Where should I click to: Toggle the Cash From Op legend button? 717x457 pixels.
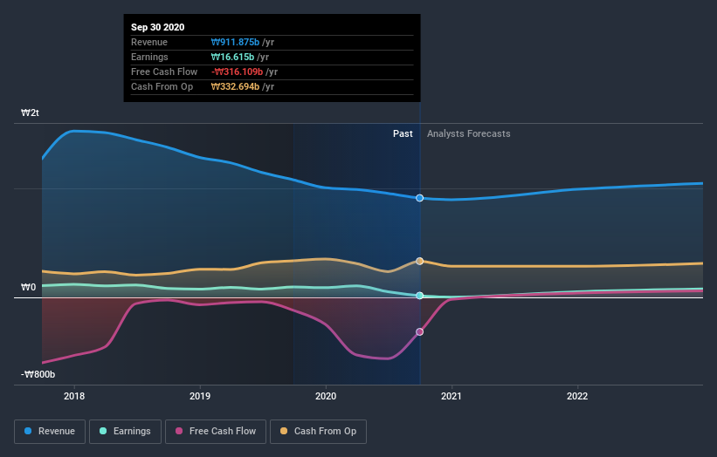(318, 432)
